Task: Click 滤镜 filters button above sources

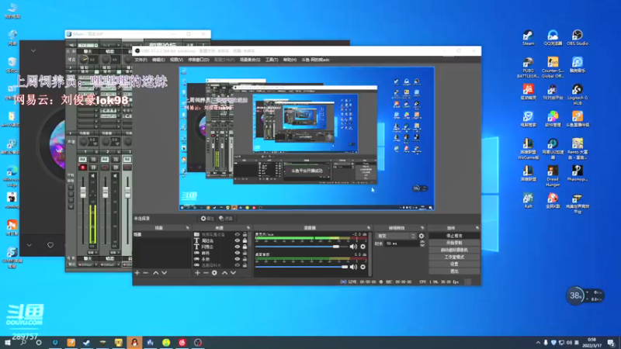Action: (x=226, y=219)
